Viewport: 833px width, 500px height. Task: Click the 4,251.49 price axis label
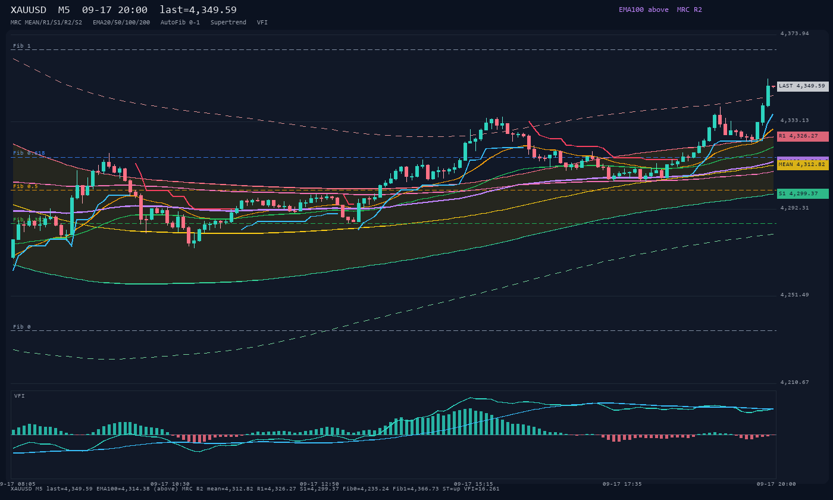click(x=794, y=295)
